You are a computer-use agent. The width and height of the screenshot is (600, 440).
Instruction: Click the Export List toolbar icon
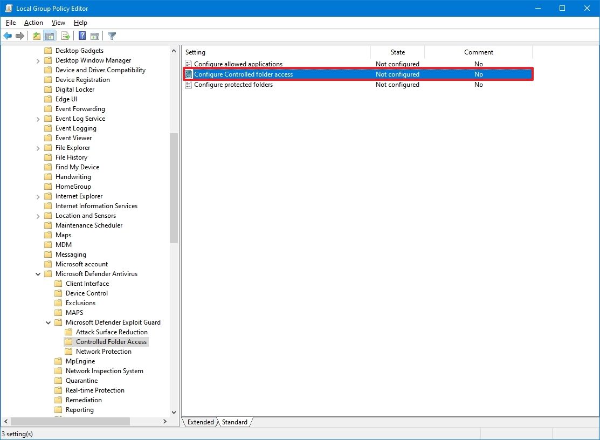[x=65, y=36]
